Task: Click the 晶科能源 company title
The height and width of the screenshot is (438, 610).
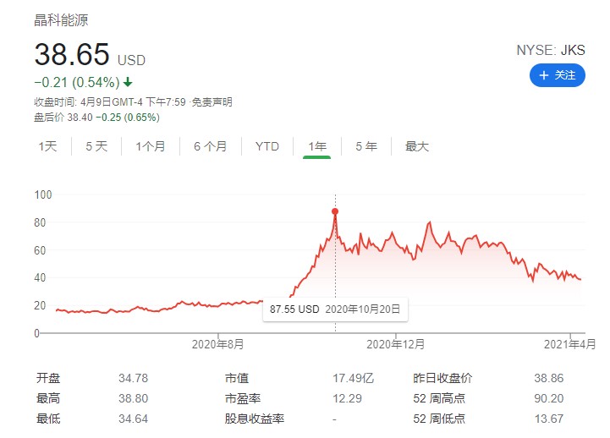Action: pyautogui.click(x=61, y=20)
